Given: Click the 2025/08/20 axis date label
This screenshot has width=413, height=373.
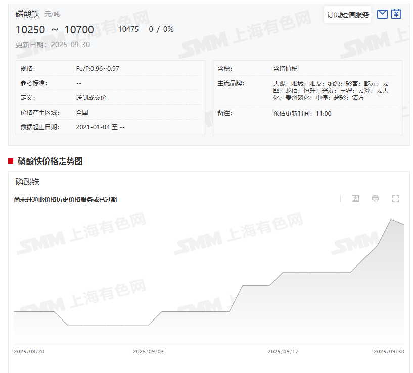Looking at the screenshot, I should point(29,351).
